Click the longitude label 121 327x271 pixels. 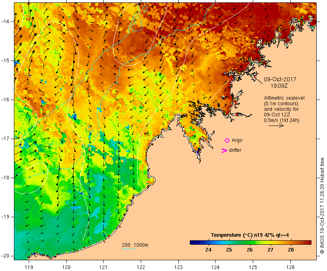pyautogui.click(x=103, y=267)
